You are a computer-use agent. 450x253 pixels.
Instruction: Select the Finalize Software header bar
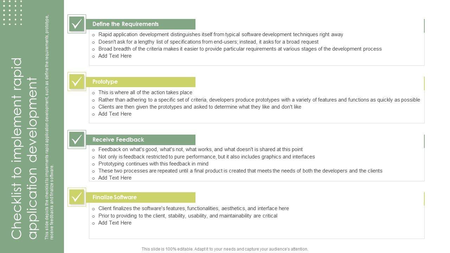click(x=141, y=197)
